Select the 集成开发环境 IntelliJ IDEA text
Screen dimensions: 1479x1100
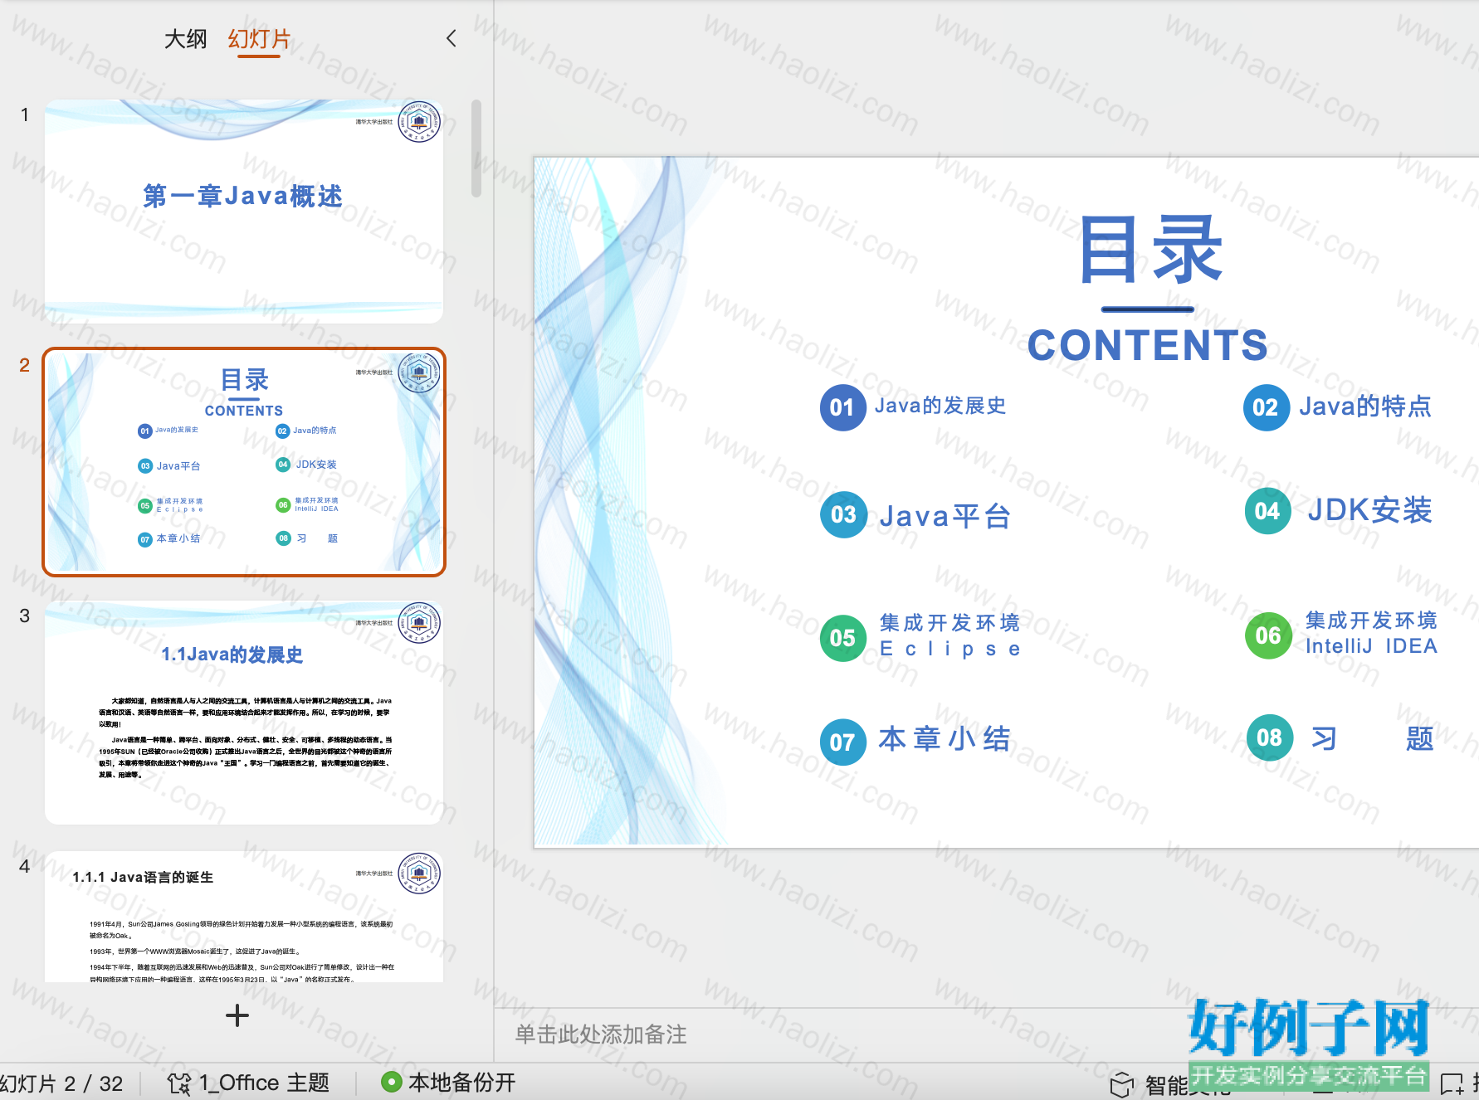tap(1371, 633)
